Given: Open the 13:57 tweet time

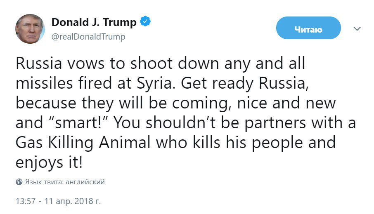Looking at the screenshot, I should point(26,201).
